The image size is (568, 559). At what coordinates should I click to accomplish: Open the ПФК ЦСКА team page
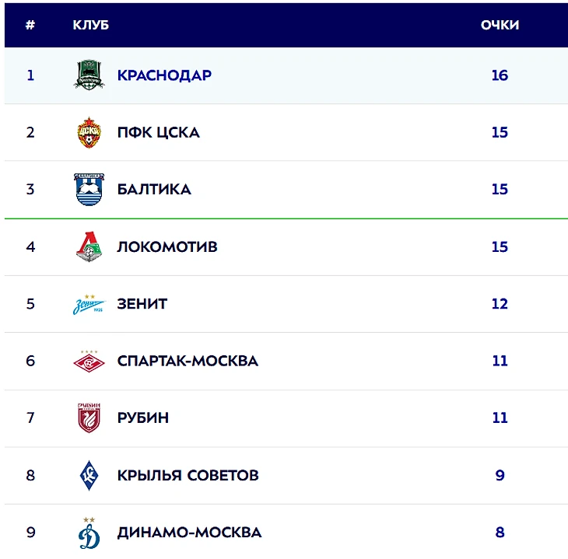(x=158, y=132)
